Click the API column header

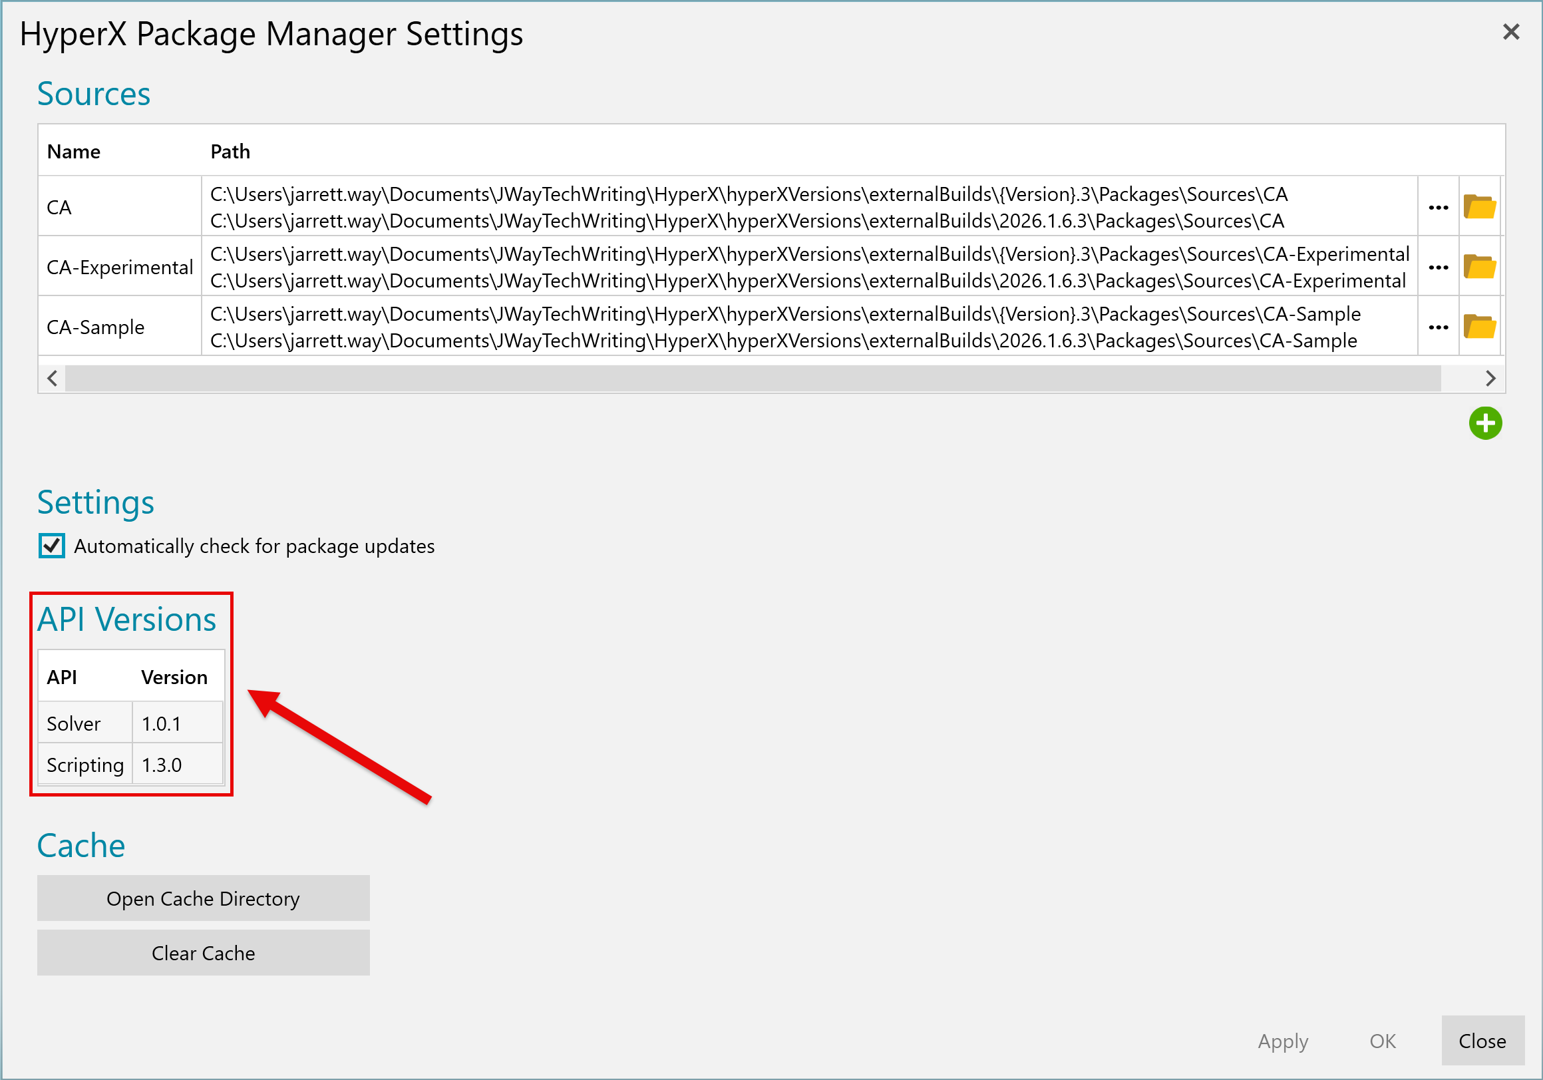pos(62,677)
